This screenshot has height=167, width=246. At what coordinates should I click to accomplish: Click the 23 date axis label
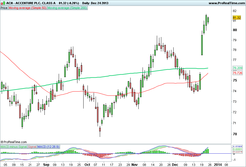pyautogui.click(x=120, y=165)
